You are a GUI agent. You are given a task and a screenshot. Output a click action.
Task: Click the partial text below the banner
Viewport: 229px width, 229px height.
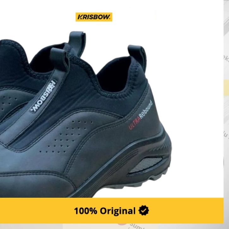point(135,226)
